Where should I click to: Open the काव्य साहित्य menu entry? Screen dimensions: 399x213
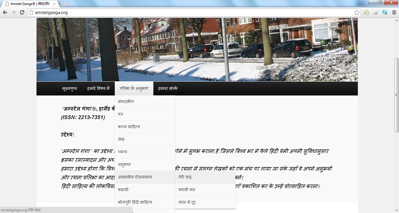[x=129, y=127]
